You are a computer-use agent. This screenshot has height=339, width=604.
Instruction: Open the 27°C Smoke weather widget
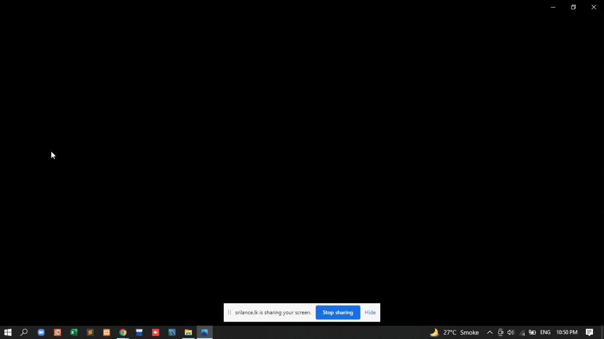[455, 332]
